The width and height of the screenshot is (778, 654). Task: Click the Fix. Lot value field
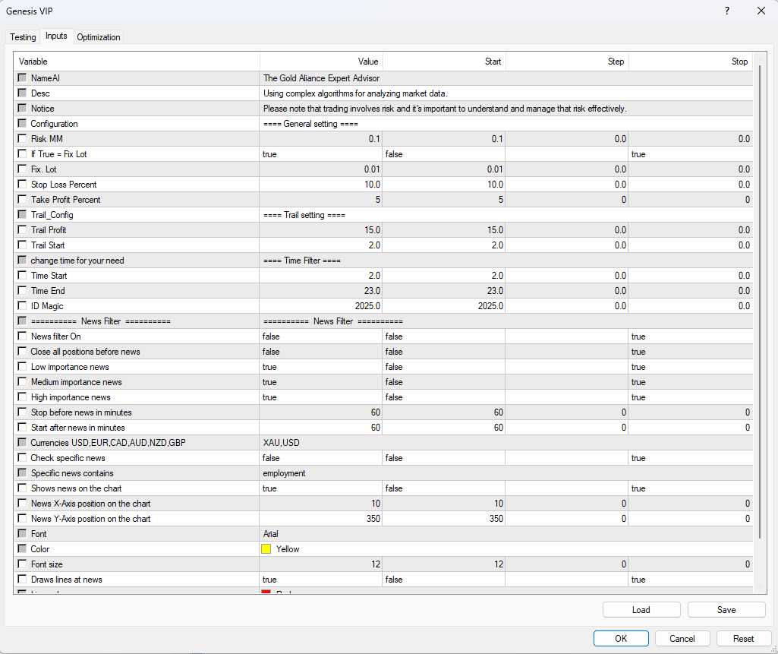(319, 169)
